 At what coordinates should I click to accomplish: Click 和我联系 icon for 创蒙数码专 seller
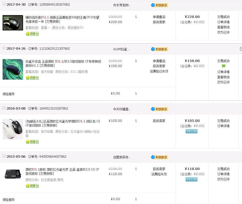159,157
